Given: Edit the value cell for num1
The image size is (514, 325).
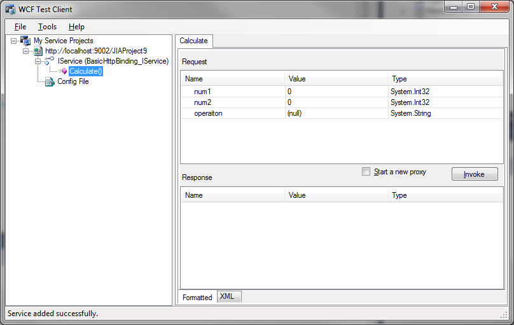Looking at the screenshot, I should [337, 92].
